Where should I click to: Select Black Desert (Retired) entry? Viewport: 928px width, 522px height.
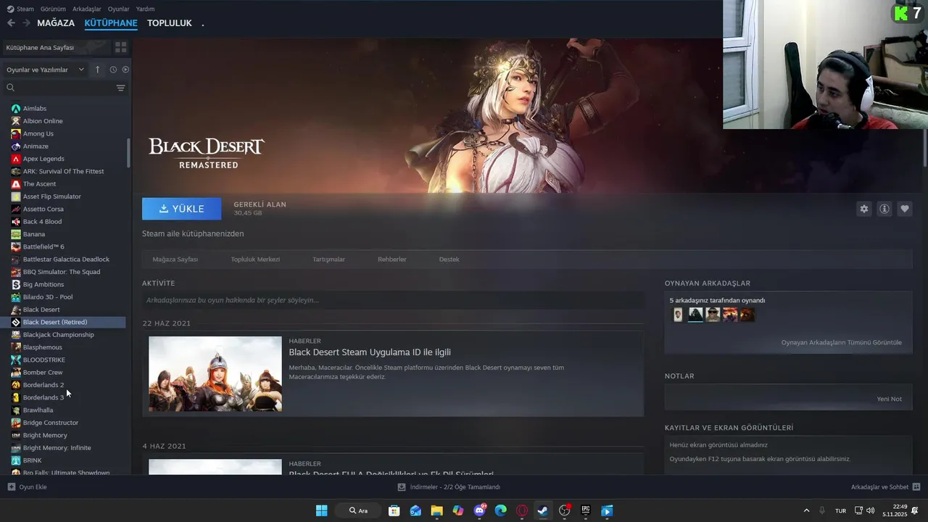click(x=65, y=322)
